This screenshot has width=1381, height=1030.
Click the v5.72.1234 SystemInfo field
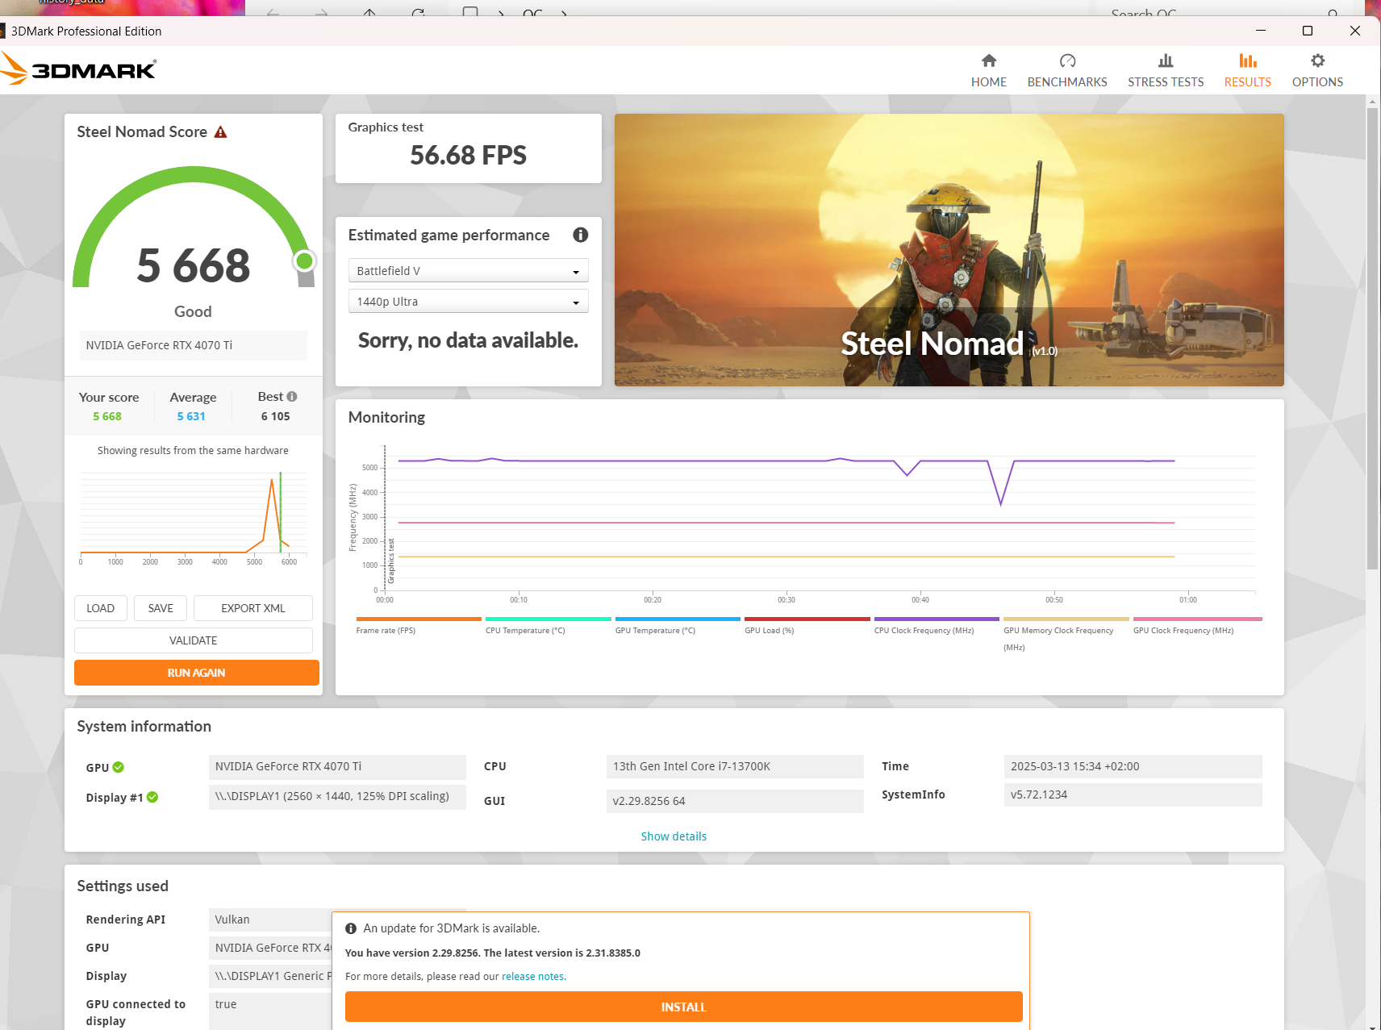click(x=1133, y=794)
